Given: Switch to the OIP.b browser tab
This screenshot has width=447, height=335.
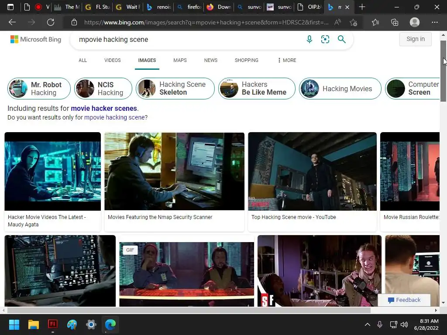Looking at the screenshot, I should click(x=309, y=7).
